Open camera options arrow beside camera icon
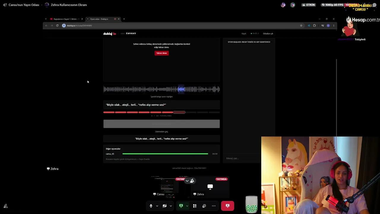Image resolution: width=380 pixels, height=214 pixels. (x=171, y=206)
